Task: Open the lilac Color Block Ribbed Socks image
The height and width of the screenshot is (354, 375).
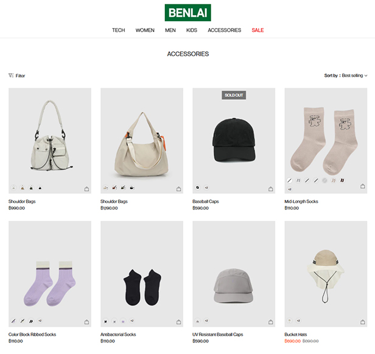Action: pos(50,274)
